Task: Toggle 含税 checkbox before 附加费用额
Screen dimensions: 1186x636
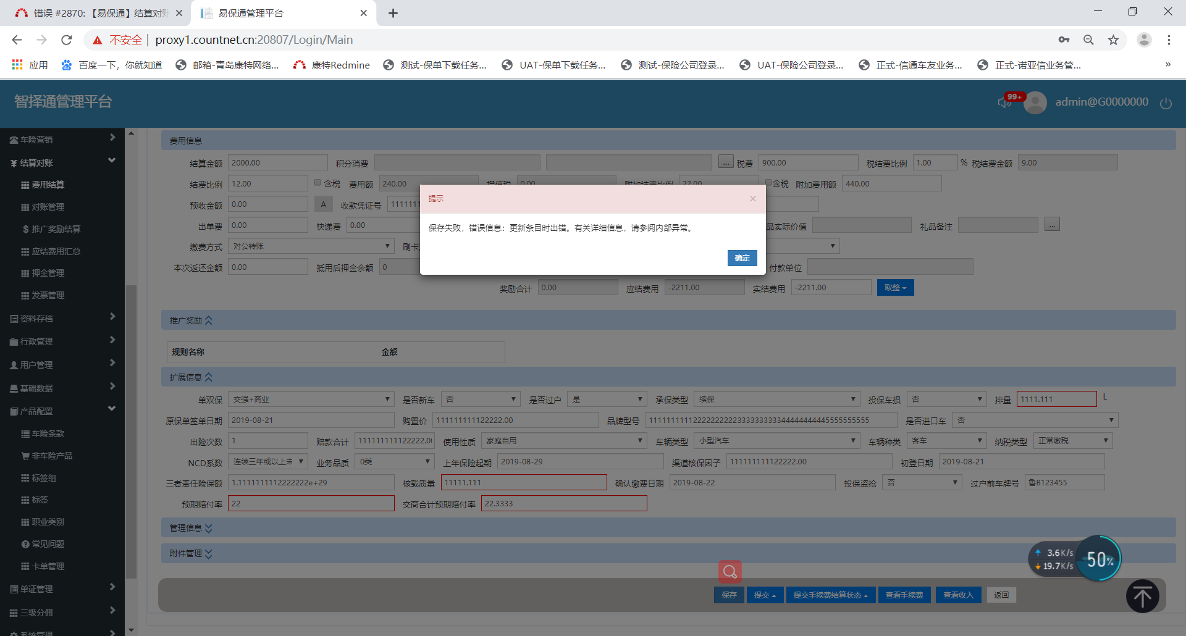Action: click(x=768, y=183)
